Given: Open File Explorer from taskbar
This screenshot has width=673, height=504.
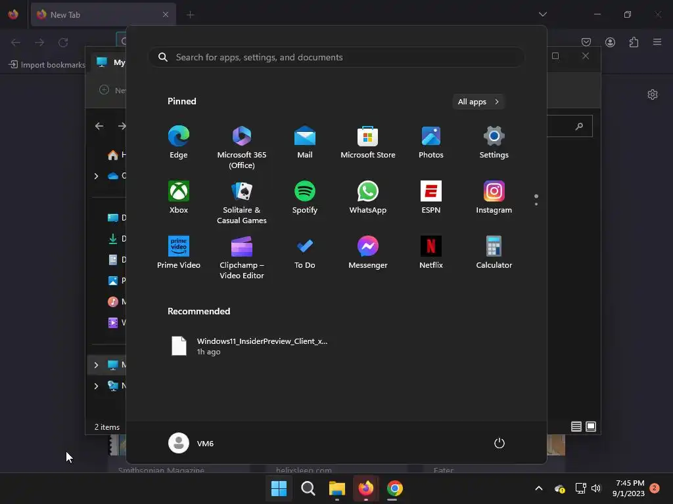Looking at the screenshot, I should point(337,488).
